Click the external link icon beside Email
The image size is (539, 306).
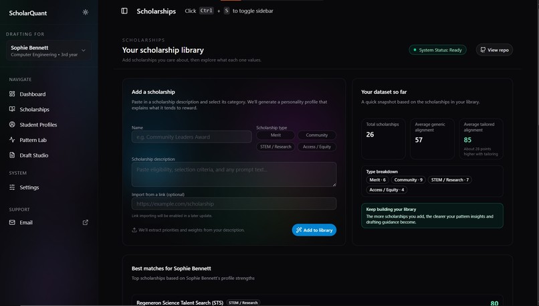(x=85, y=222)
